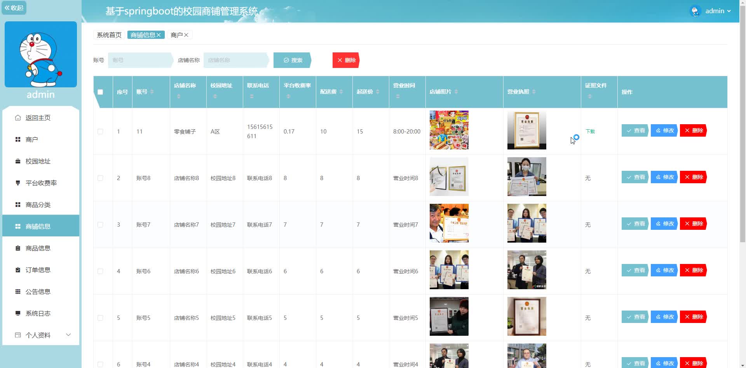
Task: Click the grid icon beside 公告信息
Action: tap(17, 292)
